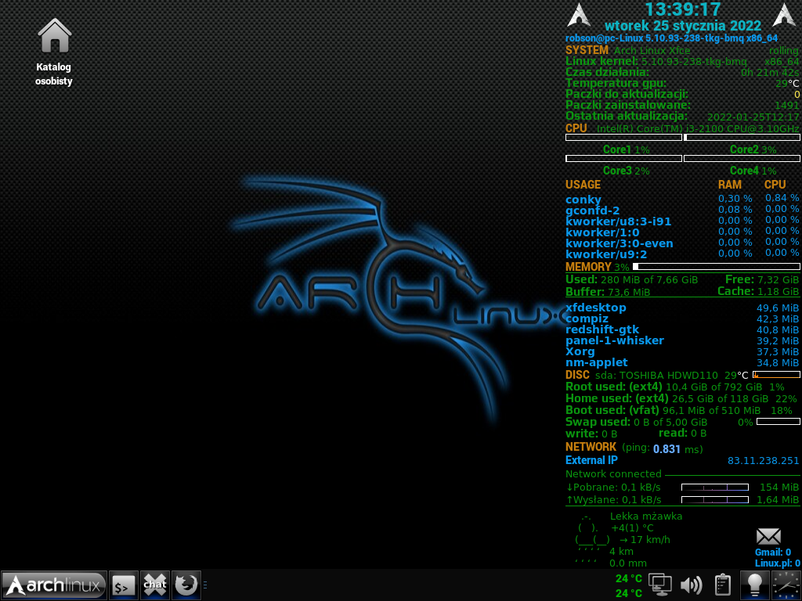
Task: Click the 'Linux.pl: 0' counter
Action: tap(778, 563)
